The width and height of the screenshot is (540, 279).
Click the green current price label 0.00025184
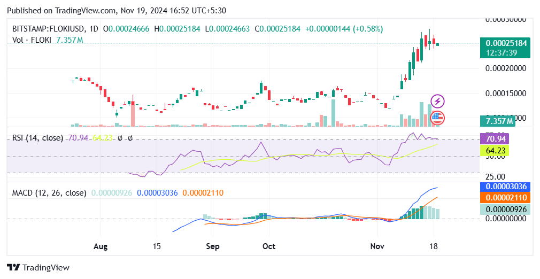504,43
